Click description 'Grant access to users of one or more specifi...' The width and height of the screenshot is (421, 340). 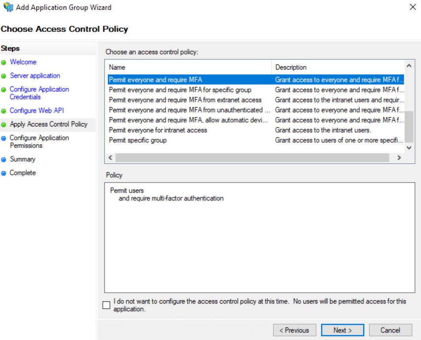[x=339, y=140]
